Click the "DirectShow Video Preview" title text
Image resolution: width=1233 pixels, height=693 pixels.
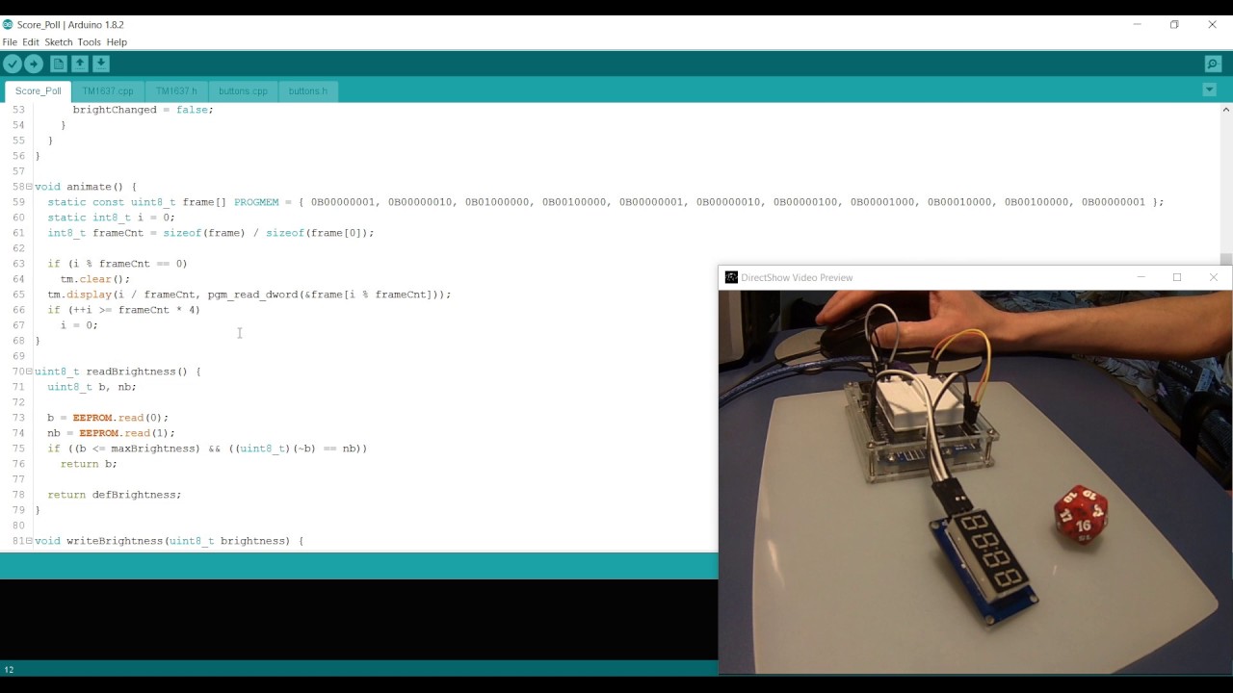pyautogui.click(x=797, y=277)
